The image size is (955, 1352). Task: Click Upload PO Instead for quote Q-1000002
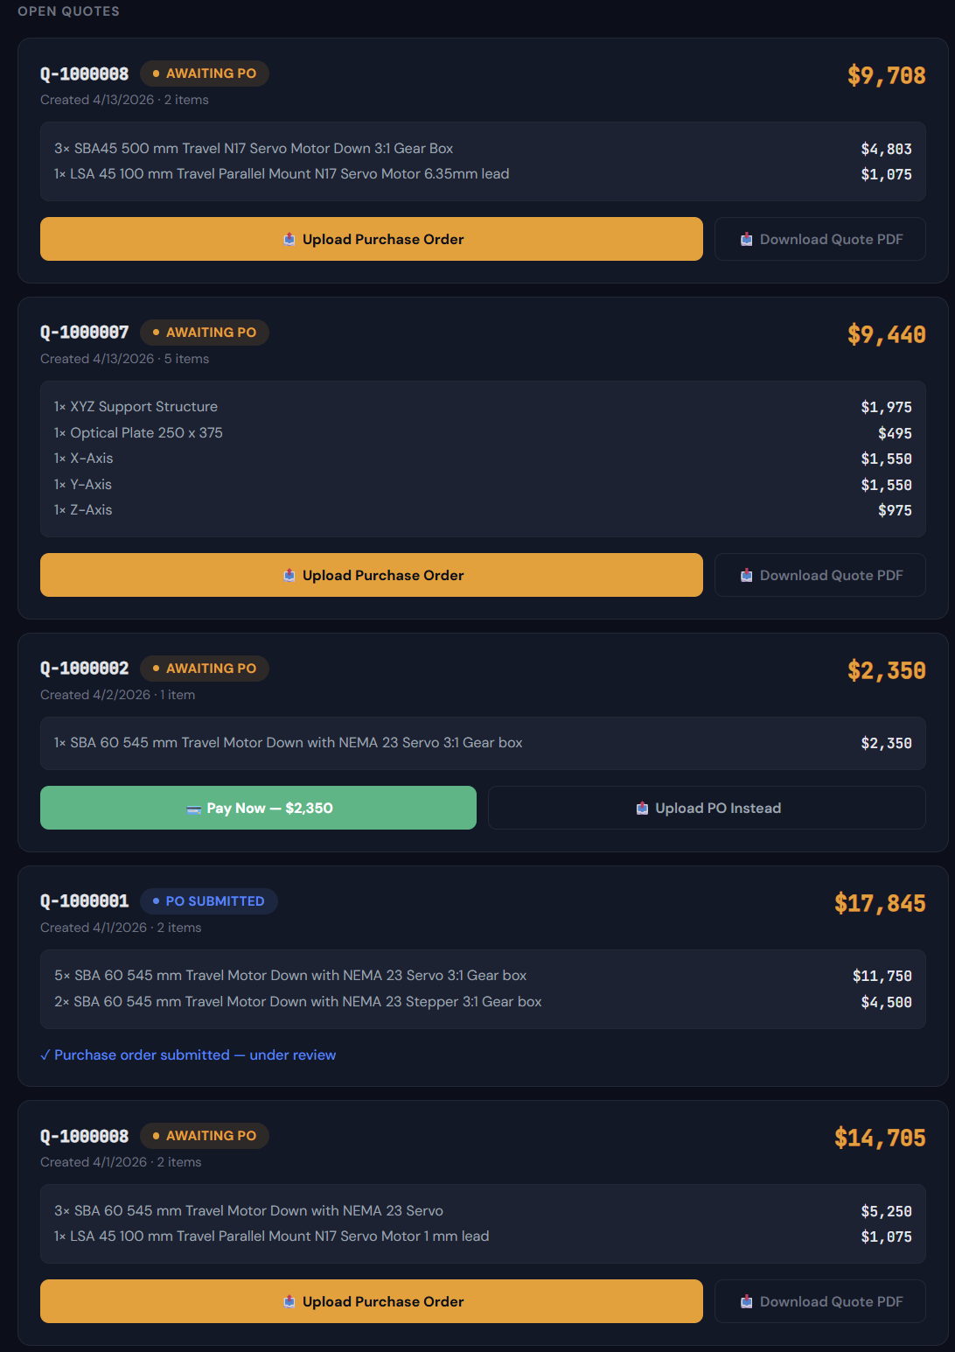(x=707, y=808)
